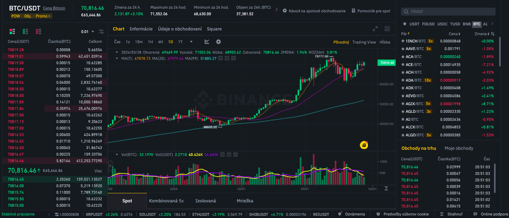Select the green buy-only order book view

(x=25, y=32)
